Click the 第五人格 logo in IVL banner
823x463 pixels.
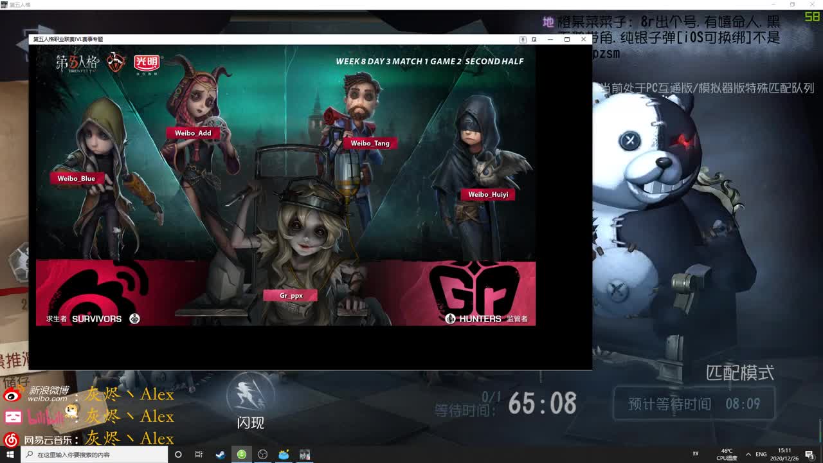78,62
